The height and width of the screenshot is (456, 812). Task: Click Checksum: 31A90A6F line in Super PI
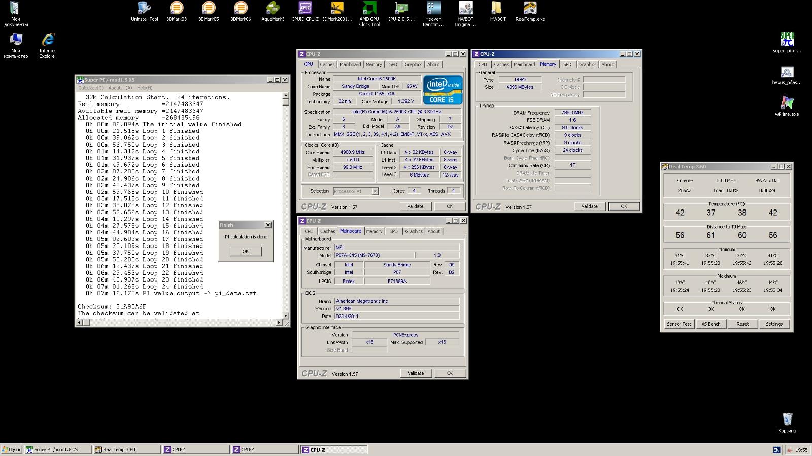click(112, 306)
